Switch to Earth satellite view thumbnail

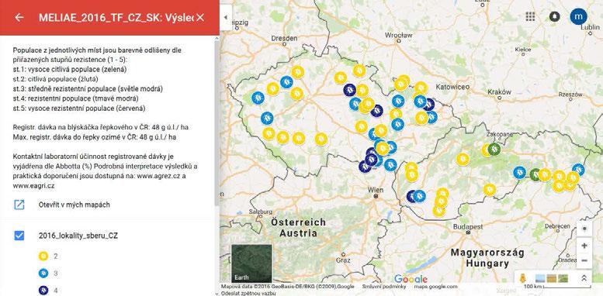pos(251,263)
